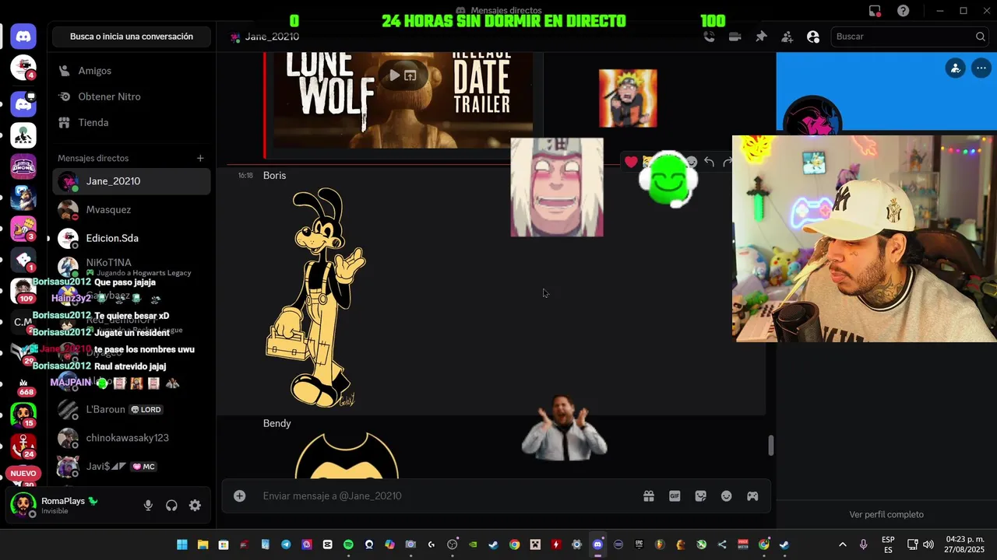Start a voice call with Jane_20210
The height and width of the screenshot is (560, 997).
coord(709,37)
